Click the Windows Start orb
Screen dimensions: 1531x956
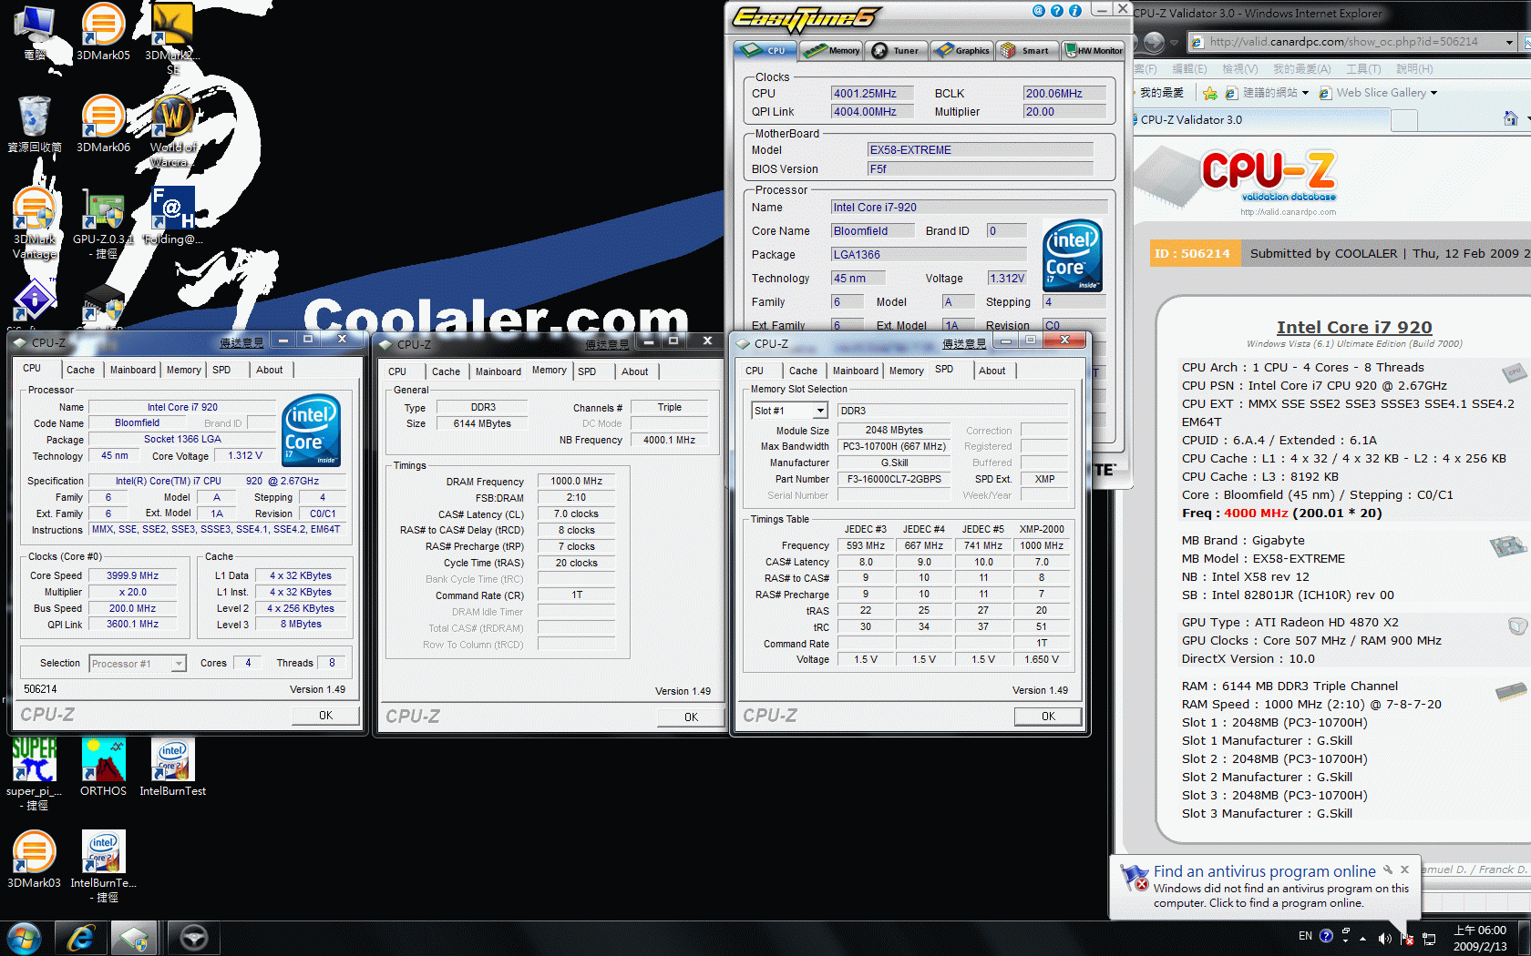point(23,938)
